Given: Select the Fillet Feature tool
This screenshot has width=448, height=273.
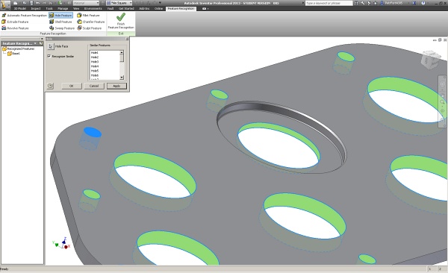Looking at the screenshot, I should pos(88,16).
